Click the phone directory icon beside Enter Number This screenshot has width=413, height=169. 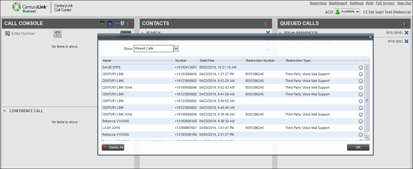[x=8, y=34]
